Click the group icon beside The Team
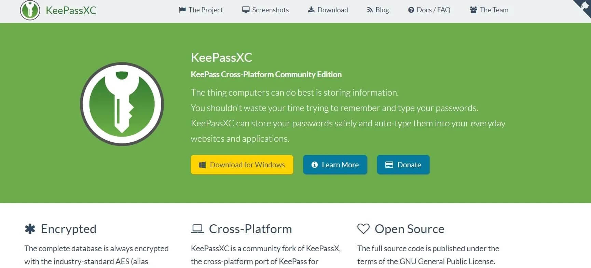591x268 pixels. click(473, 10)
